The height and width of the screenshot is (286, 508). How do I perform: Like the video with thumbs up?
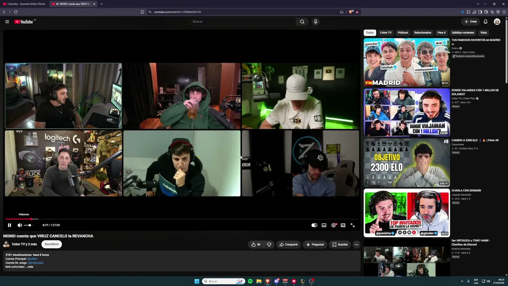(x=256, y=245)
